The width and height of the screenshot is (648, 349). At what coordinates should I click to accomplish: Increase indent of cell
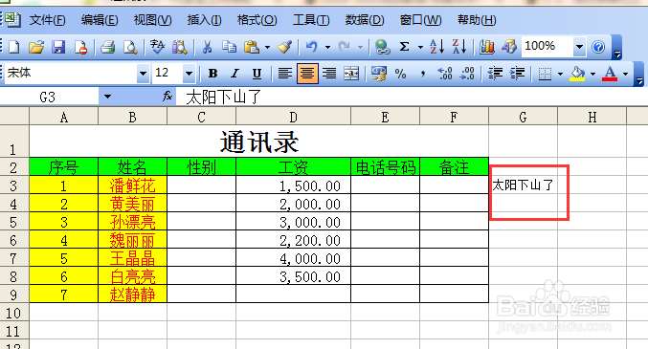coord(517,74)
